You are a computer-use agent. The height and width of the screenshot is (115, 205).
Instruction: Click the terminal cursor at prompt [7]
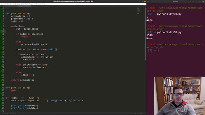click(x=158, y=50)
